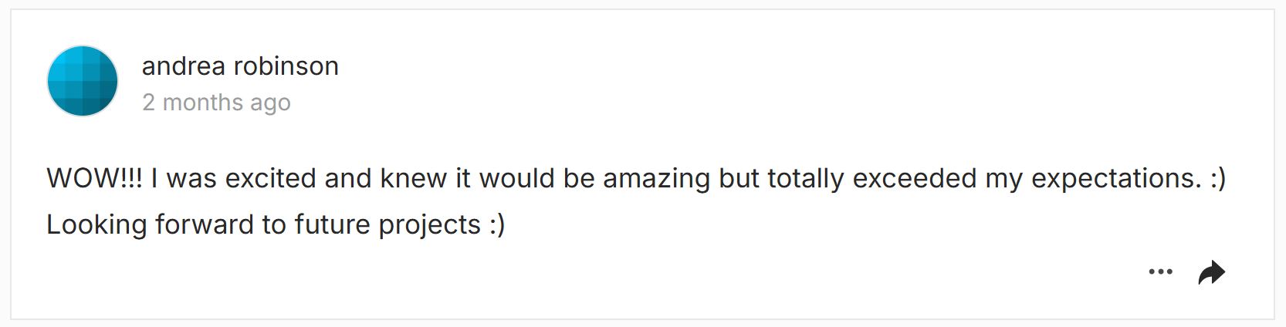This screenshot has width=1286, height=327.
Task: Click the first name 'andrea' in the header
Action: coord(184,66)
